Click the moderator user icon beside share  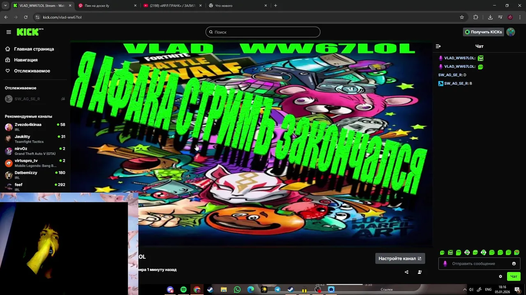coord(420,272)
